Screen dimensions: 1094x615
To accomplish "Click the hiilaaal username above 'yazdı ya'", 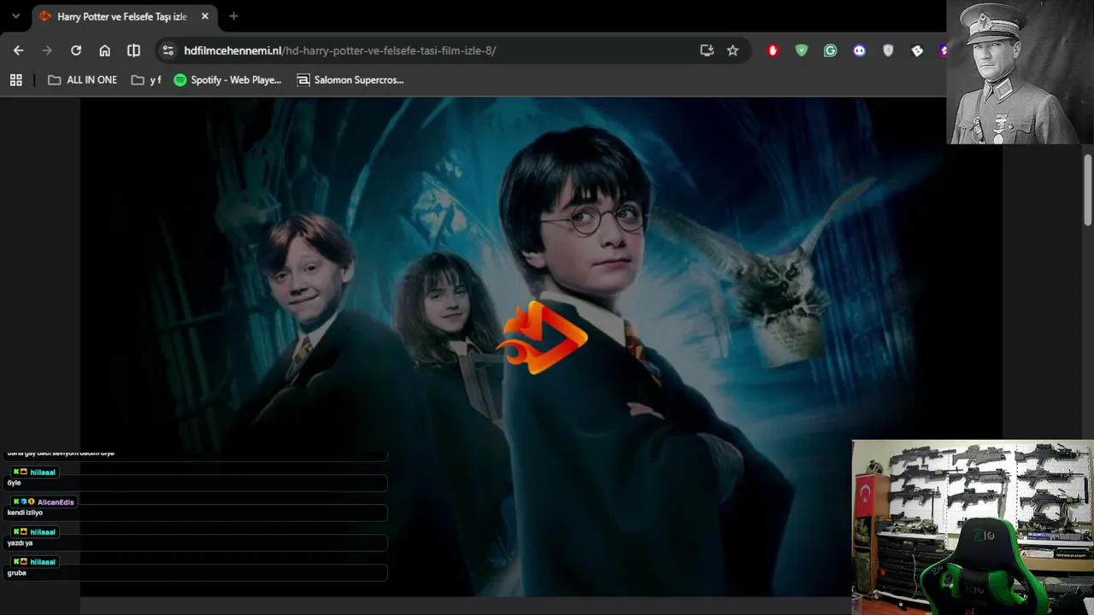I will [x=43, y=532].
